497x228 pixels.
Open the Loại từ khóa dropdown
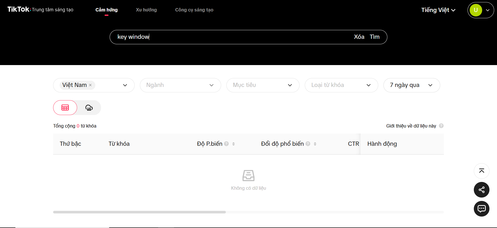point(341,85)
